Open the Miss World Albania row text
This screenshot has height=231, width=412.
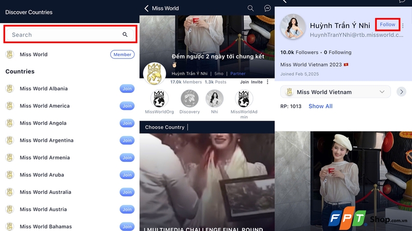44,88
